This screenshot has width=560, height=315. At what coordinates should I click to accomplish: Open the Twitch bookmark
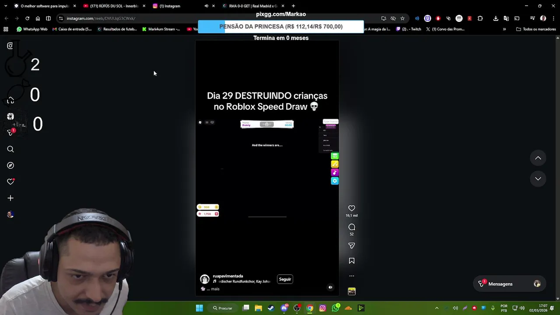point(409,29)
